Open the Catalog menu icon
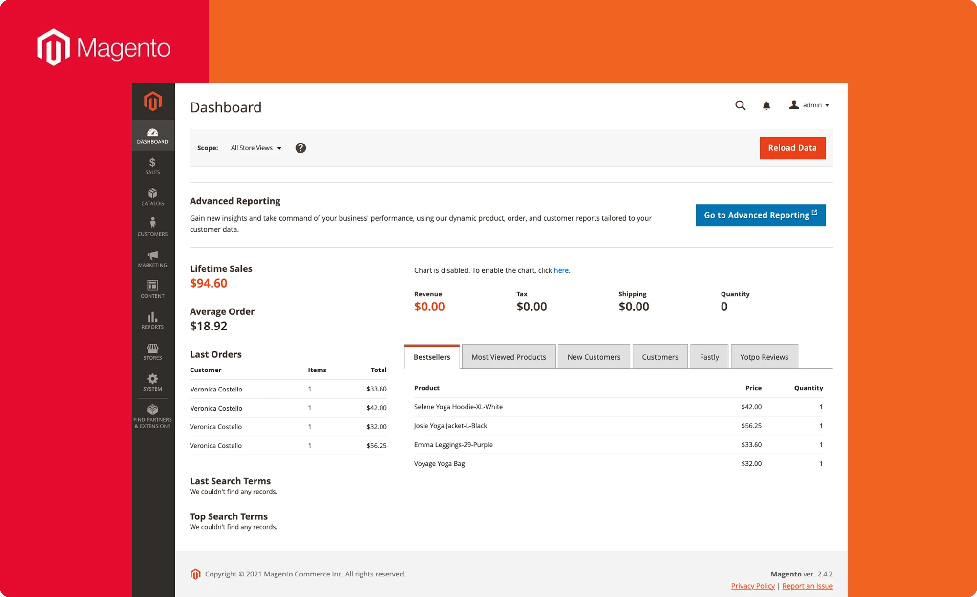Screen dimensions: 977x597 pyautogui.click(x=153, y=193)
